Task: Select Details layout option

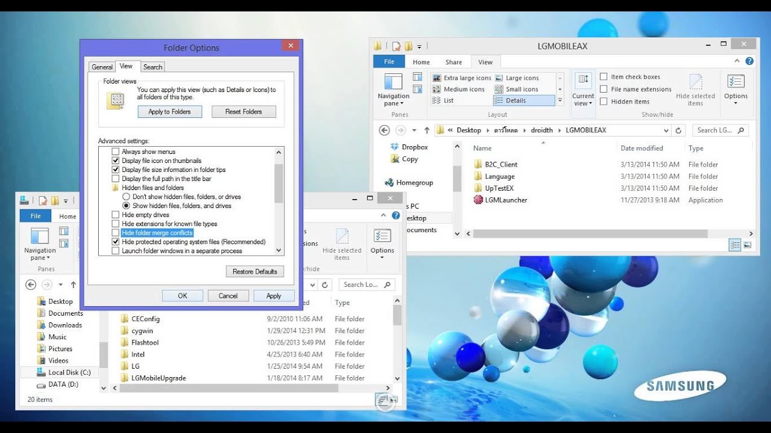Action: pos(523,100)
